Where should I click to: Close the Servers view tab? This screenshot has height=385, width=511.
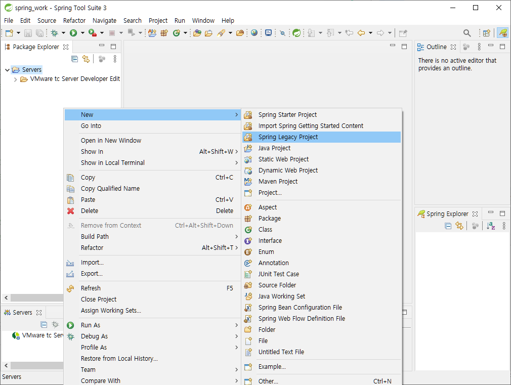point(39,313)
